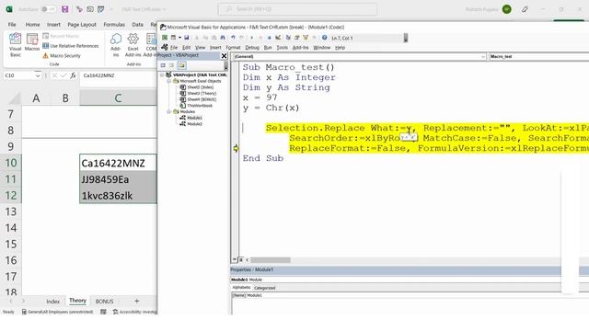Viewport: 589px width, 331px height.
Task: Click the Find binoculars icon in VBA toolbar
Action: [x=223, y=38]
